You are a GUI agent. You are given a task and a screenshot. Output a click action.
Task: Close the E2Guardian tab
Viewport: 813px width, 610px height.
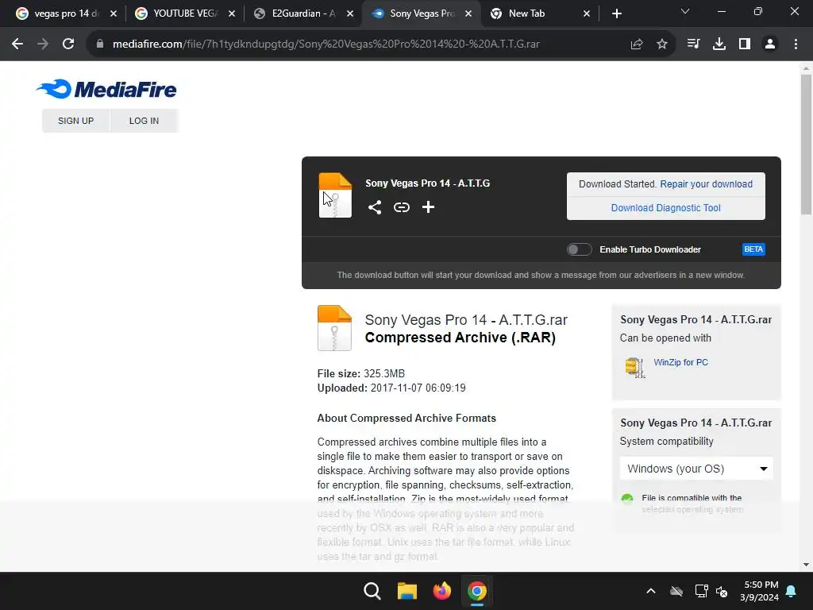(350, 14)
